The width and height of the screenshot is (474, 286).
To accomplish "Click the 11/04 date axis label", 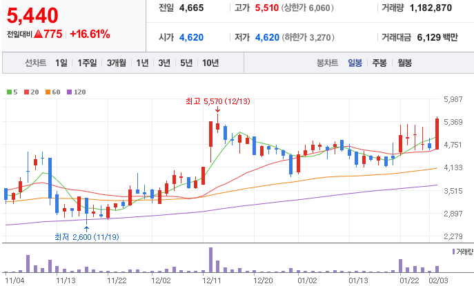I will (x=14, y=280).
